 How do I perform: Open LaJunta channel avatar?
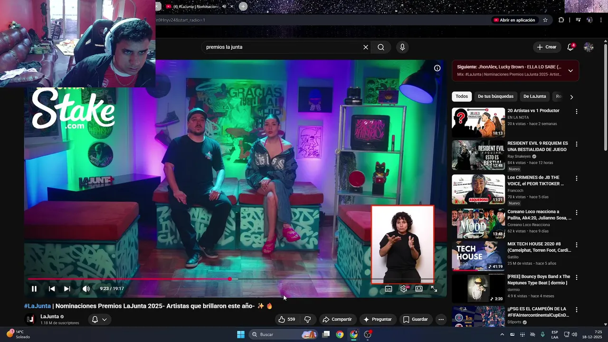click(30, 319)
